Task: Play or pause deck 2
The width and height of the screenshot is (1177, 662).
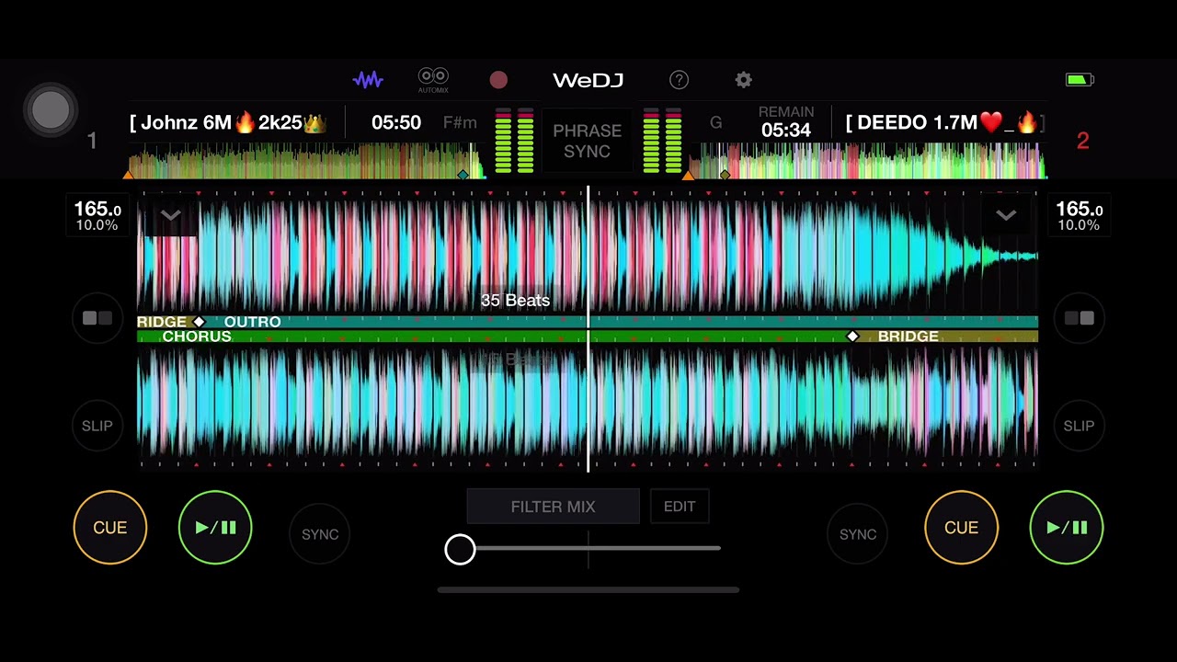Action: tap(1067, 528)
